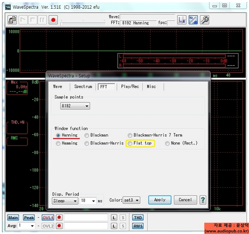249x234 pixels.
Task: Click the L button in OVL2 row
Action: click(114, 226)
